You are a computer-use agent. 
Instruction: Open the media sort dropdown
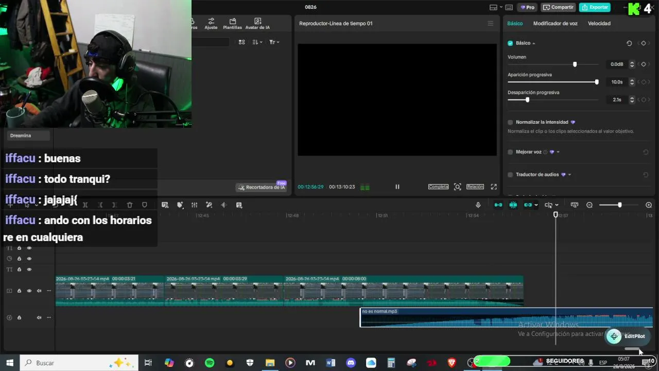click(x=257, y=42)
